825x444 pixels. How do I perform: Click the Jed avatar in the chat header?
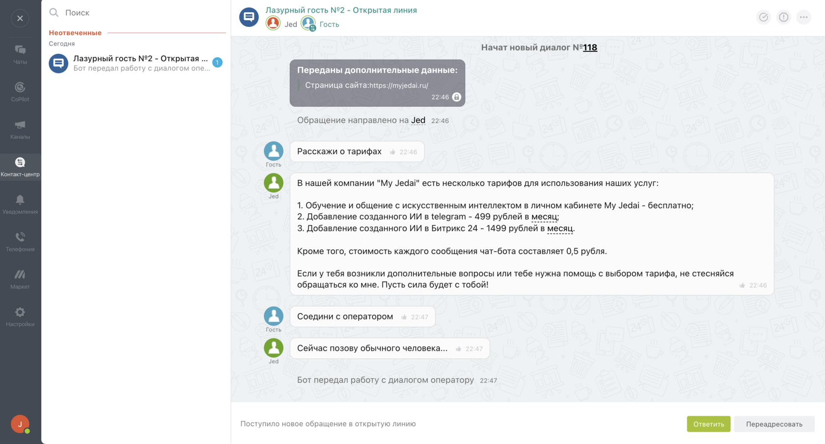point(273,24)
